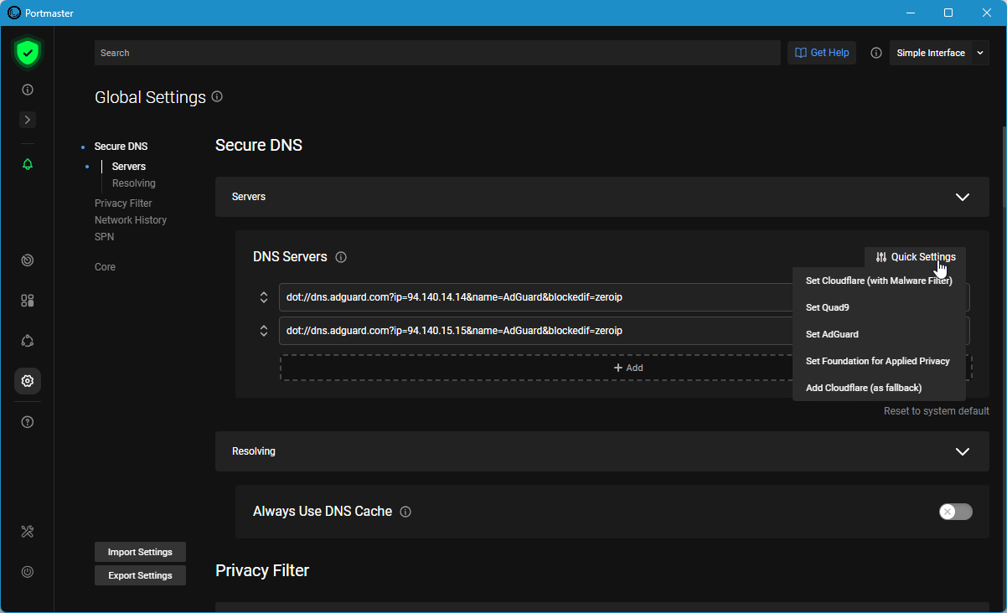Click Reset to system default link
1007x613 pixels.
937,411
